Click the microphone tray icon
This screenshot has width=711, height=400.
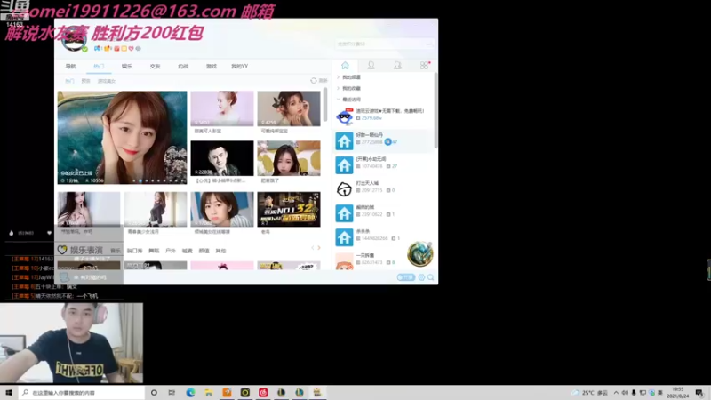[634, 393]
